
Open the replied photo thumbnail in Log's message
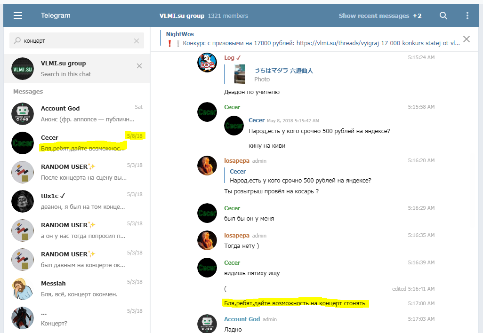[240, 74]
